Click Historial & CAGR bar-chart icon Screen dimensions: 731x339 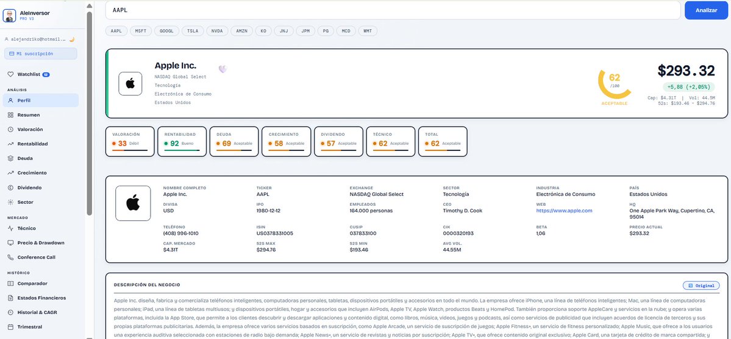click(x=11, y=312)
